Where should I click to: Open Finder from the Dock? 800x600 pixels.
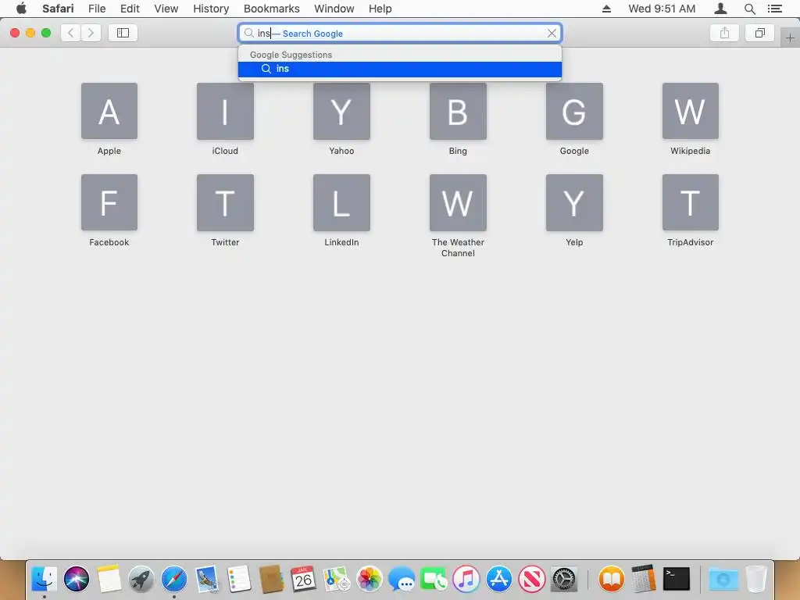point(45,579)
